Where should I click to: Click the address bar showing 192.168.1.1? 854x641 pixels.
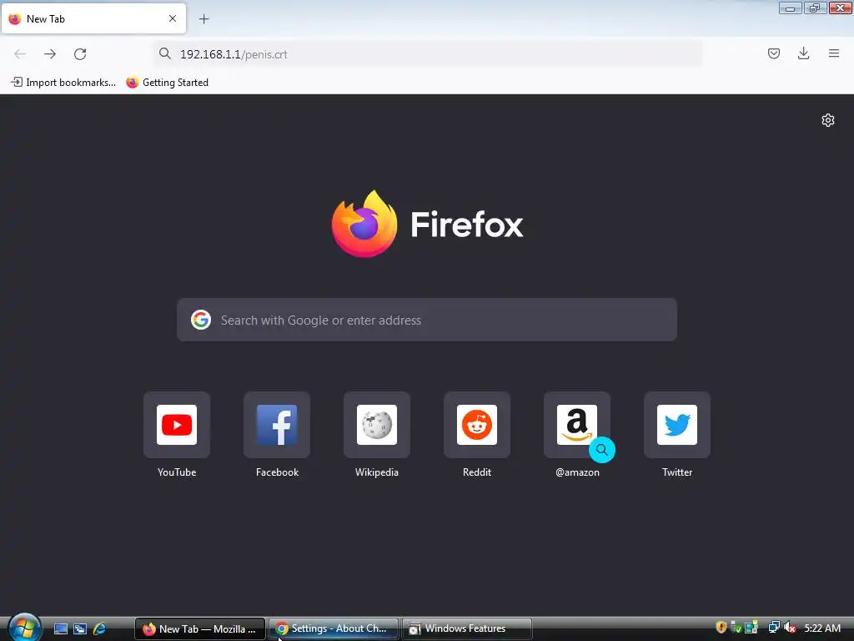click(x=428, y=54)
